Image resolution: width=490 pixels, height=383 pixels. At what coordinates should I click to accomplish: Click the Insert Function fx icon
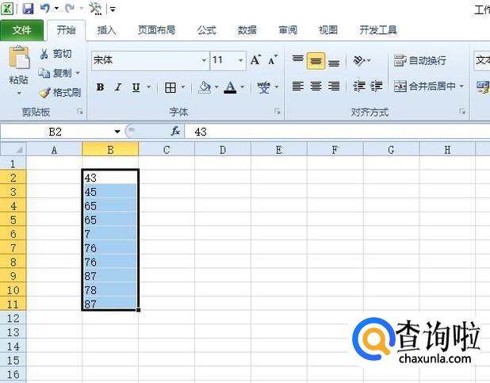pos(175,131)
